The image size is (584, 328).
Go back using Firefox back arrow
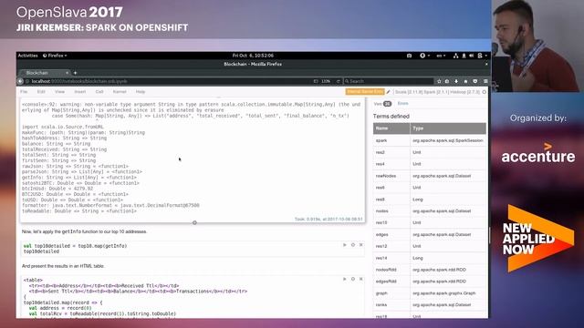[20, 81]
